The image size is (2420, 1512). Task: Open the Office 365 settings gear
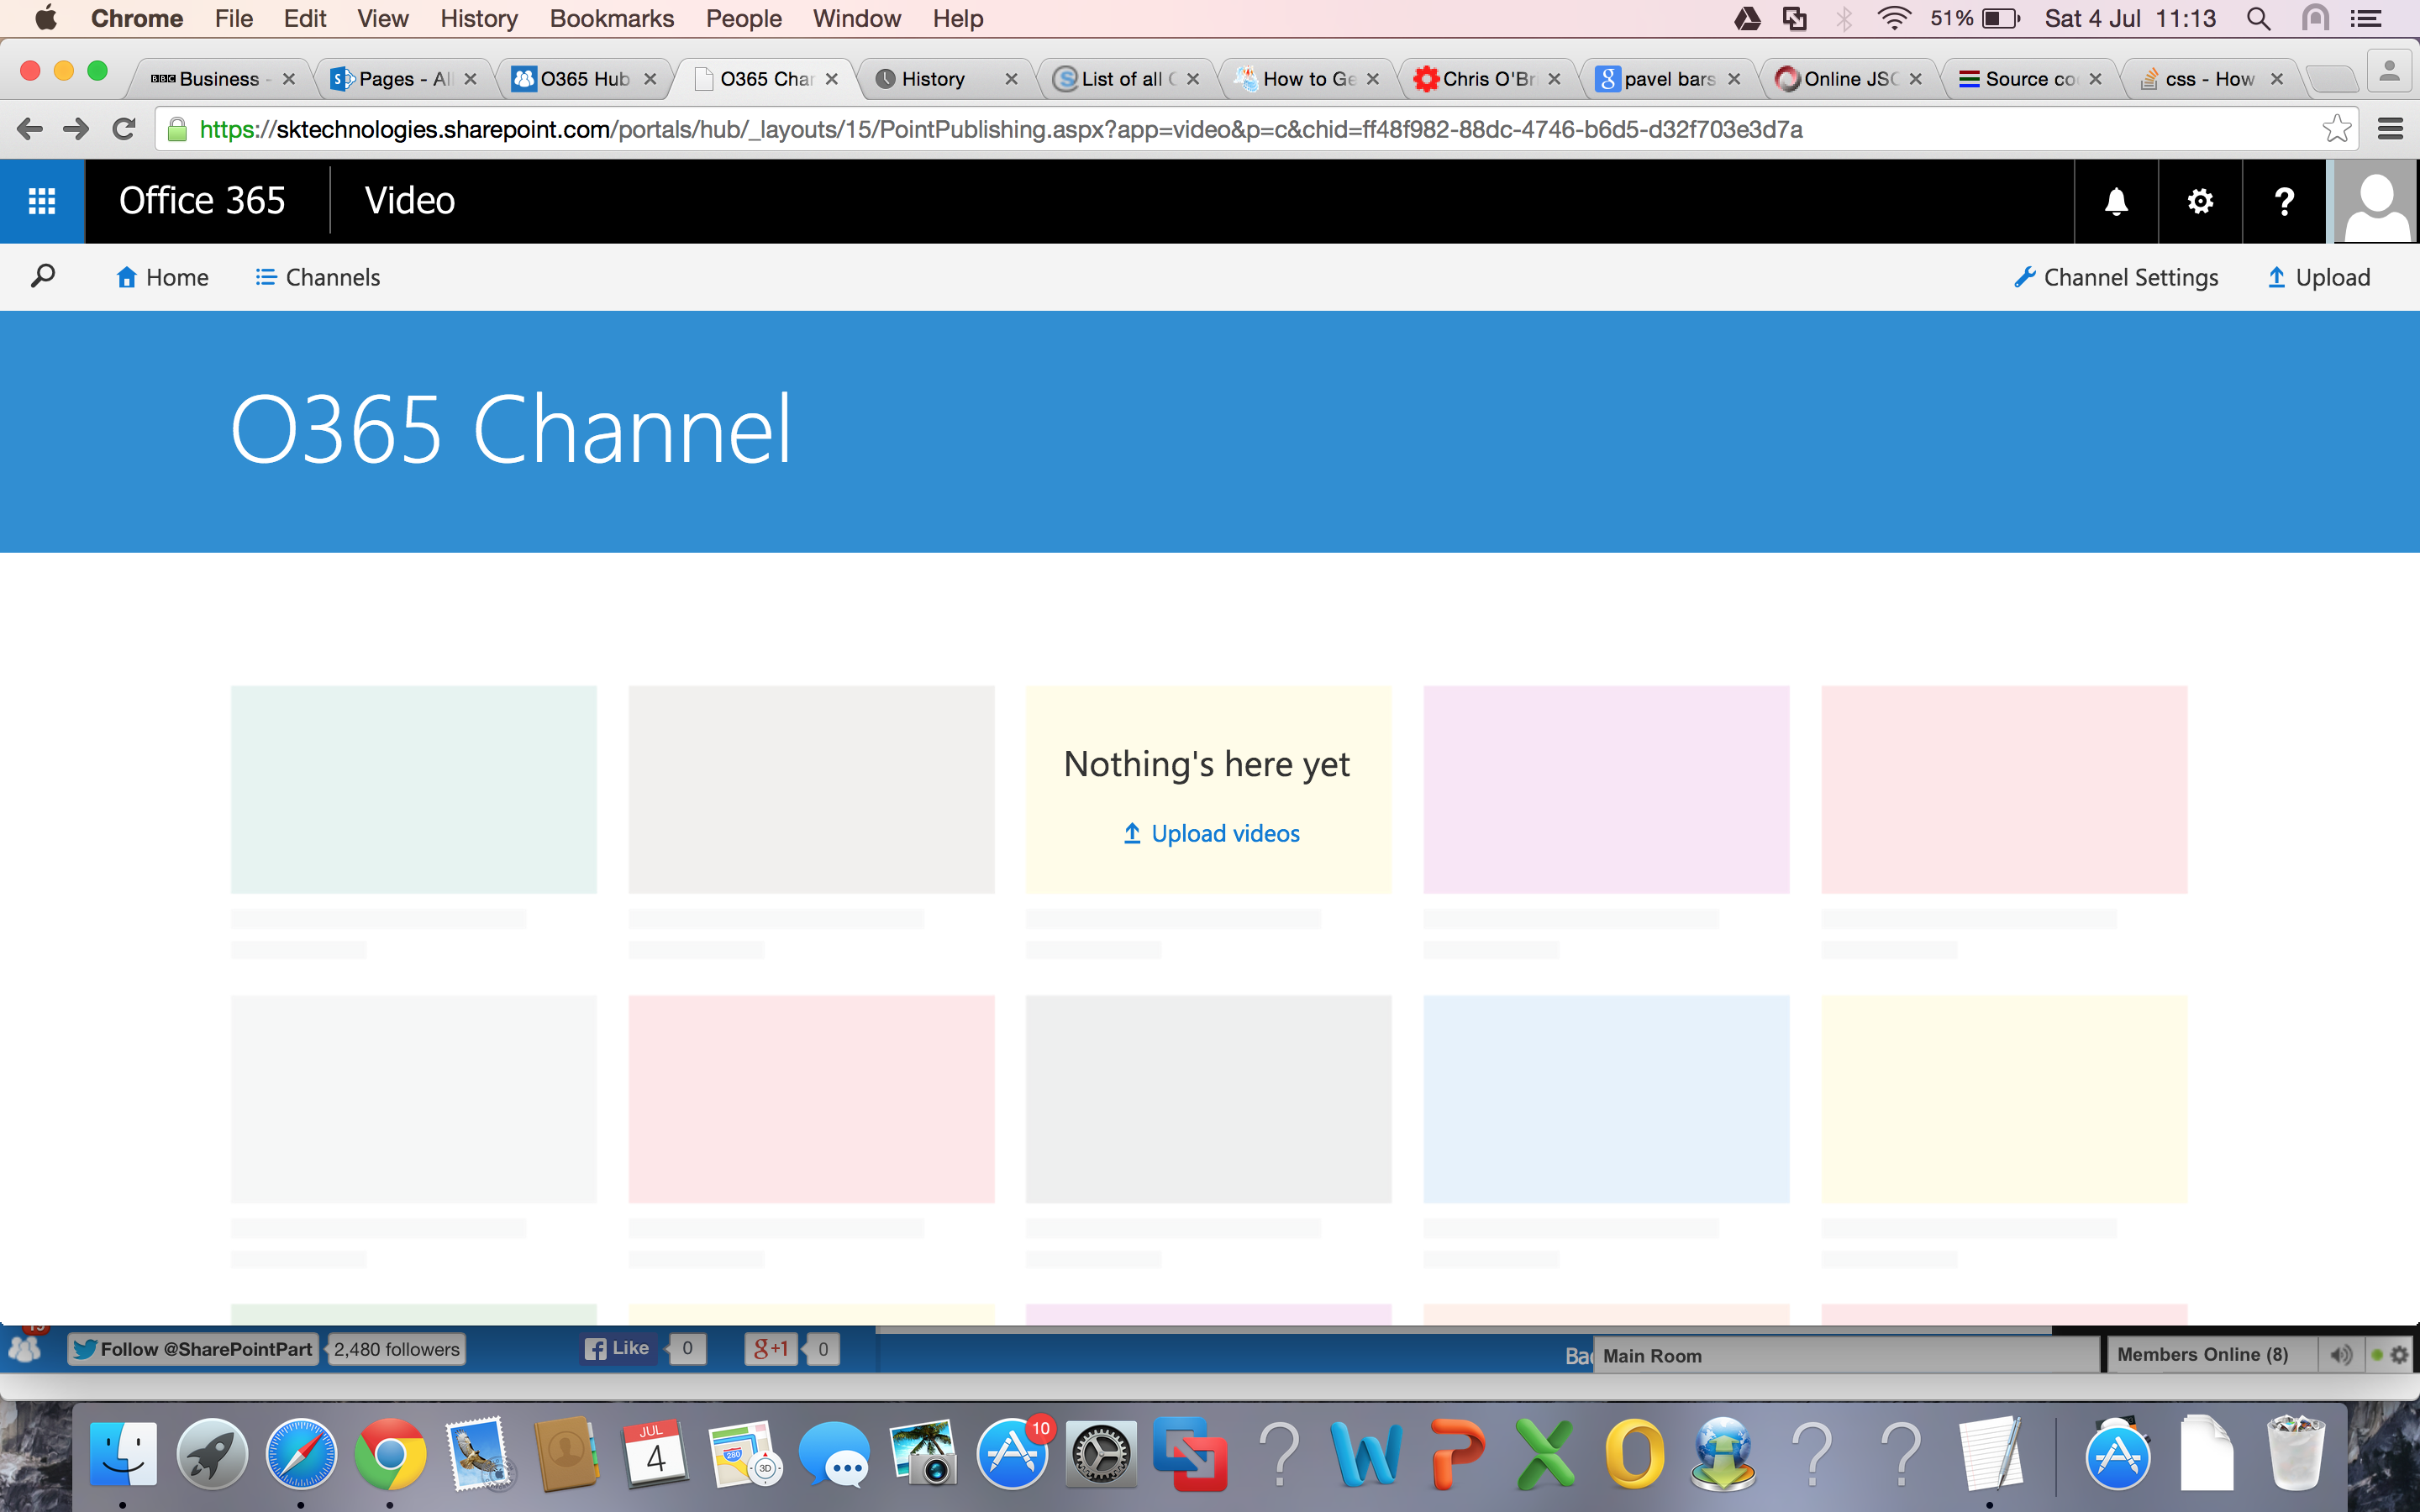click(x=2200, y=201)
